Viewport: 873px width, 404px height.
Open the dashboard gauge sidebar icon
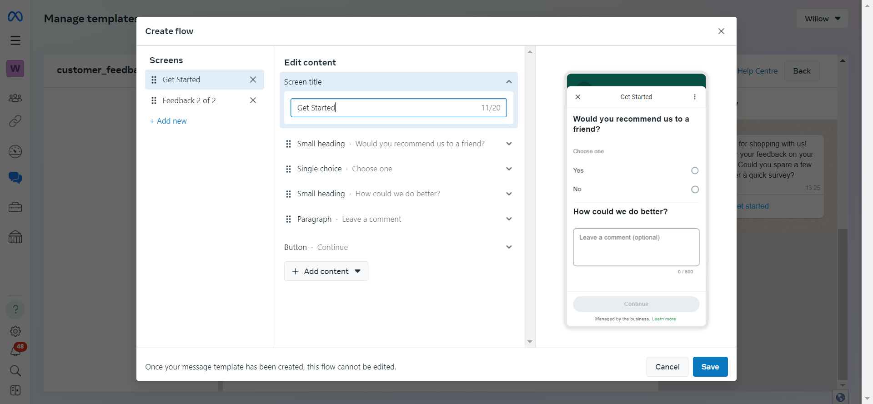(x=15, y=151)
